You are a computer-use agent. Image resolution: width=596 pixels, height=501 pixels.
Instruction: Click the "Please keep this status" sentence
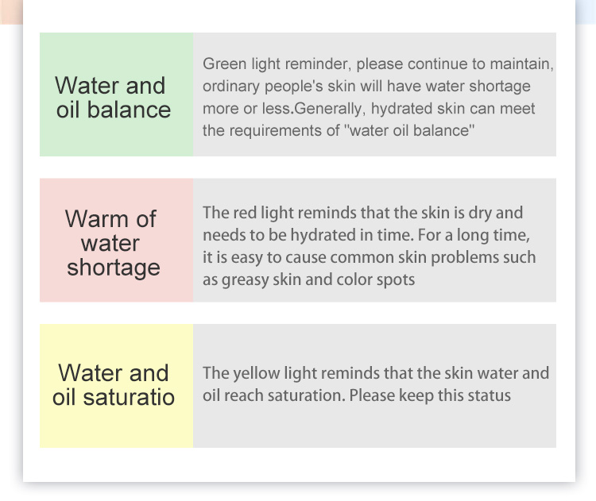(x=430, y=395)
